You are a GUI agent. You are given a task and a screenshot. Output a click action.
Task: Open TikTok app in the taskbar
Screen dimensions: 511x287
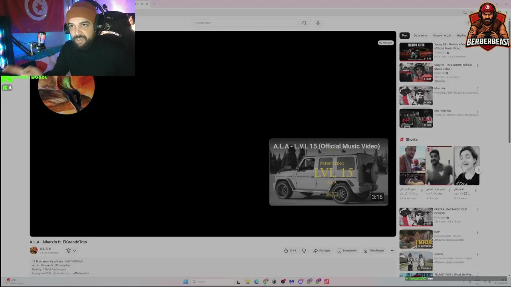(x=327, y=282)
